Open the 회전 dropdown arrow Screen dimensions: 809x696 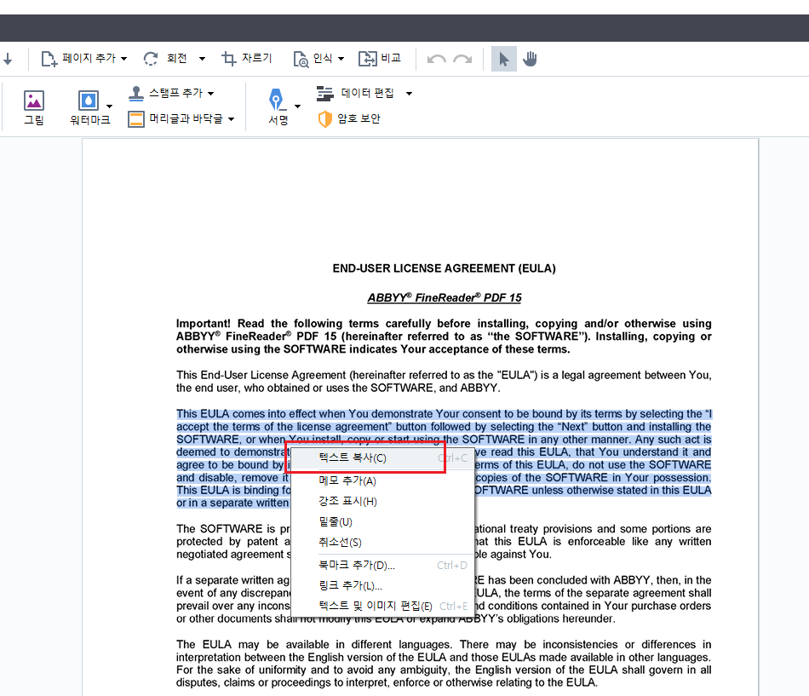coord(203,59)
